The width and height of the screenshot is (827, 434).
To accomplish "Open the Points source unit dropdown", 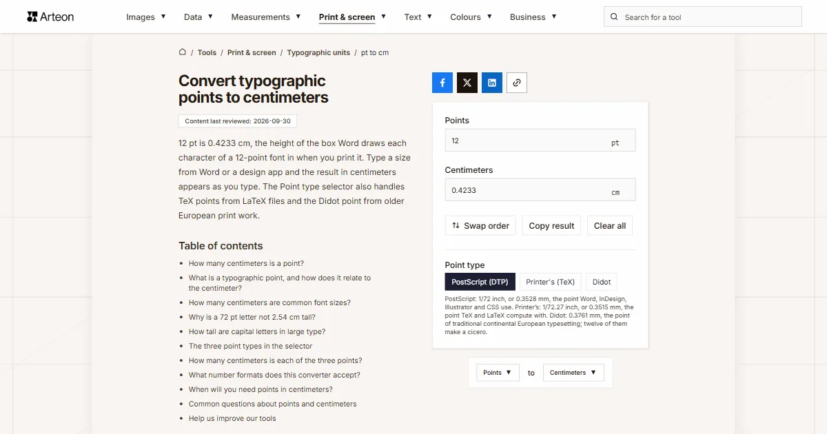I will point(498,373).
